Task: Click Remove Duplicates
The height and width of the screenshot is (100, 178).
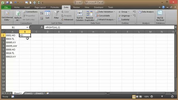Action: (x=90, y=16)
